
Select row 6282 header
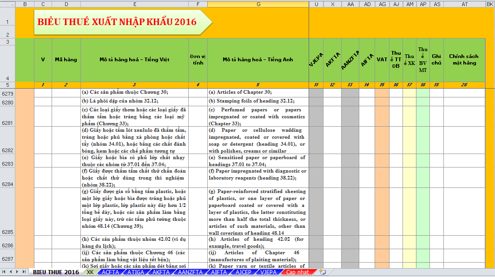pos(7,140)
